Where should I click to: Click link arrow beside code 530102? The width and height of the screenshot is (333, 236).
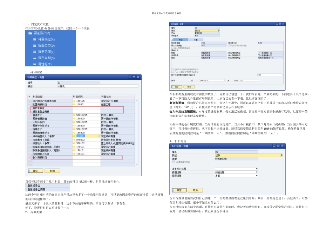pos(74,143)
